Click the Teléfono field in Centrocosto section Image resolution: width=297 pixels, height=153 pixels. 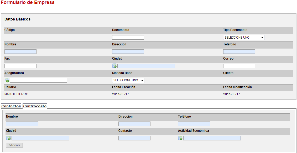pos(194,124)
